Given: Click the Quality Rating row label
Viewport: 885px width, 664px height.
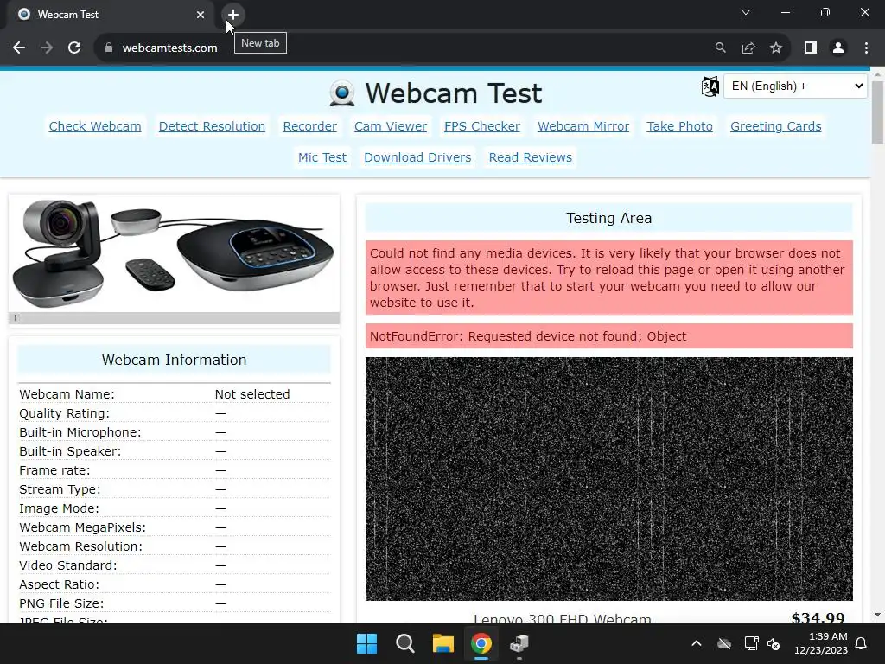Looking at the screenshot, I should click(x=64, y=413).
